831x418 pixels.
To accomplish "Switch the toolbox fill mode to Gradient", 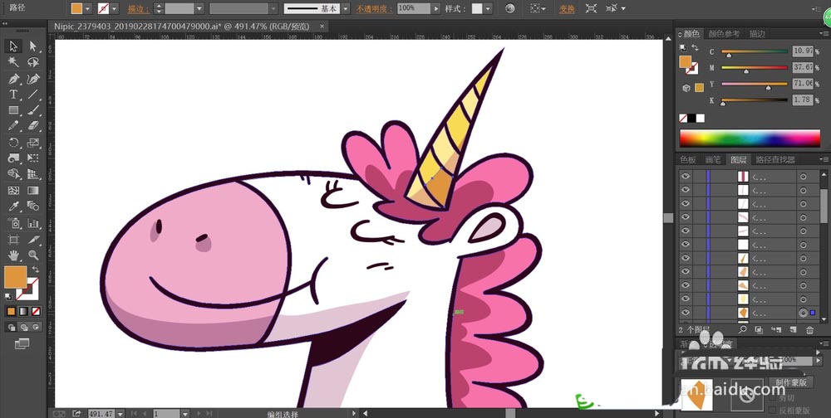I will coord(23,311).
